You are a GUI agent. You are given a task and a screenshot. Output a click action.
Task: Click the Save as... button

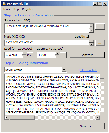[x=87, y=126]
